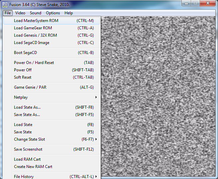Choose Power Off
The width and height of the screenshot is (218, 179).
(52, 70)
